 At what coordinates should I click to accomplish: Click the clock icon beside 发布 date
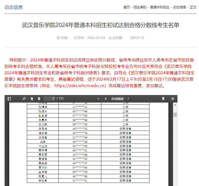(75, 38)
